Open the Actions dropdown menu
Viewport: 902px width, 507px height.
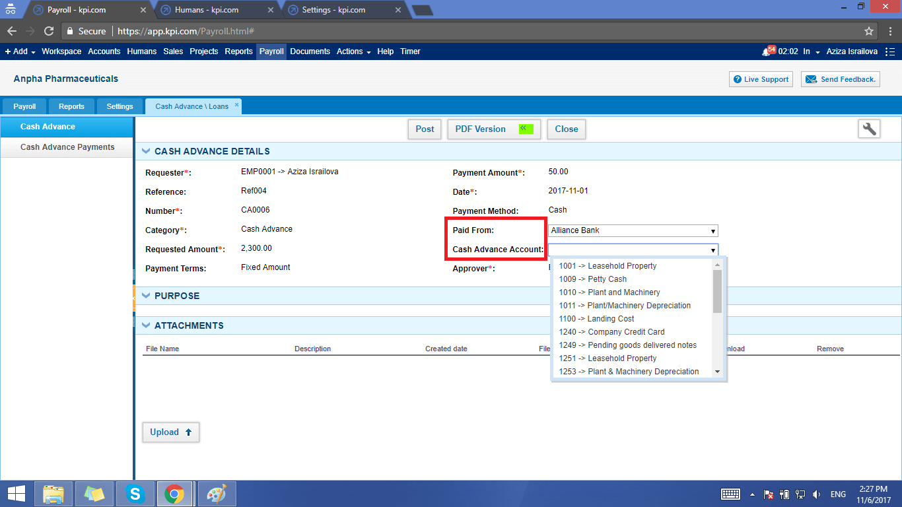[x=353, y=51]
